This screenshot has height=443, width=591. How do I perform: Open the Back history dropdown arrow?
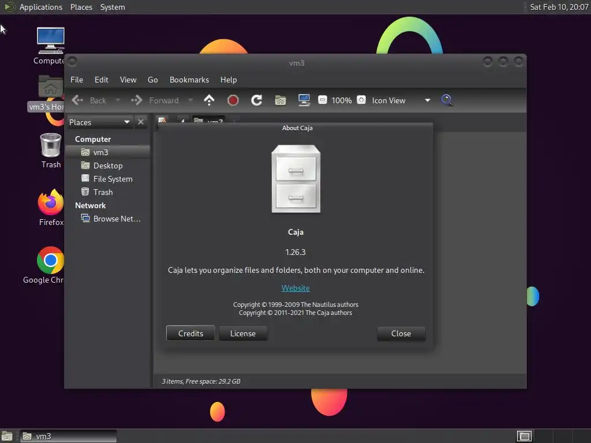pos(118,100)
